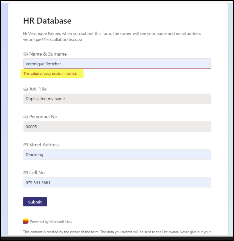The image size is (234, 241).
Task: Click the HR Database form title
Action: (x=47, y=21)
